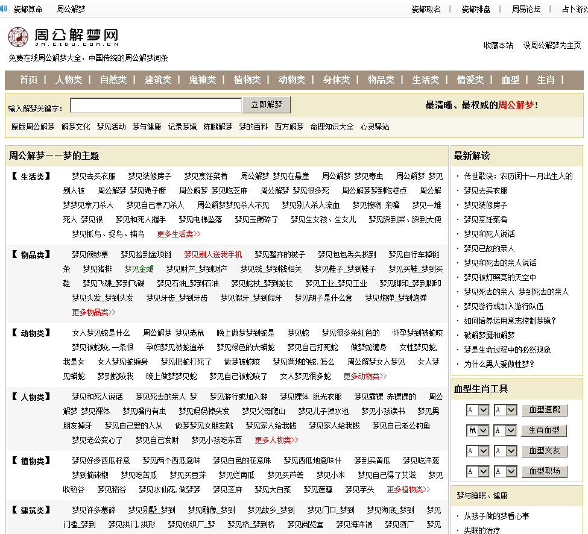588x534 pixels.
Task: Click the speaker icon in the top bar
Action: [4, 8]
